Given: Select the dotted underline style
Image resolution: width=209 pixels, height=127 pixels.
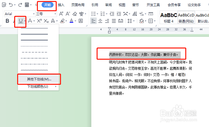Looking at the screenshot, I should click(x=34, y=46).
